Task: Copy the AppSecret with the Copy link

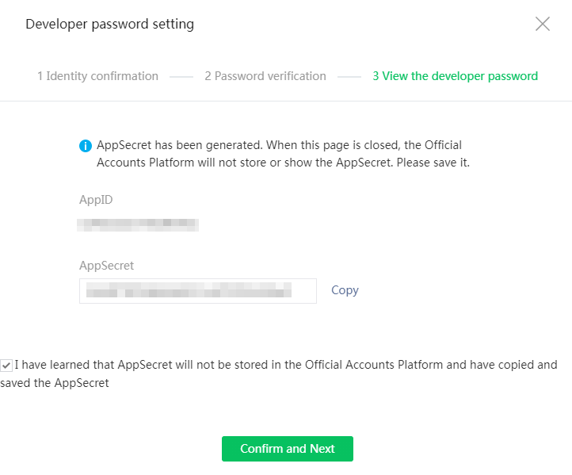Action: tap(345, 290)
